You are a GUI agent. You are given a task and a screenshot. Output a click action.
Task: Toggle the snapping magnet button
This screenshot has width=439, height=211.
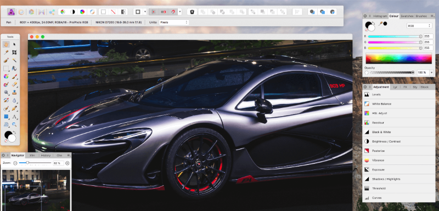pyautogui.click(x=173, y=12)
